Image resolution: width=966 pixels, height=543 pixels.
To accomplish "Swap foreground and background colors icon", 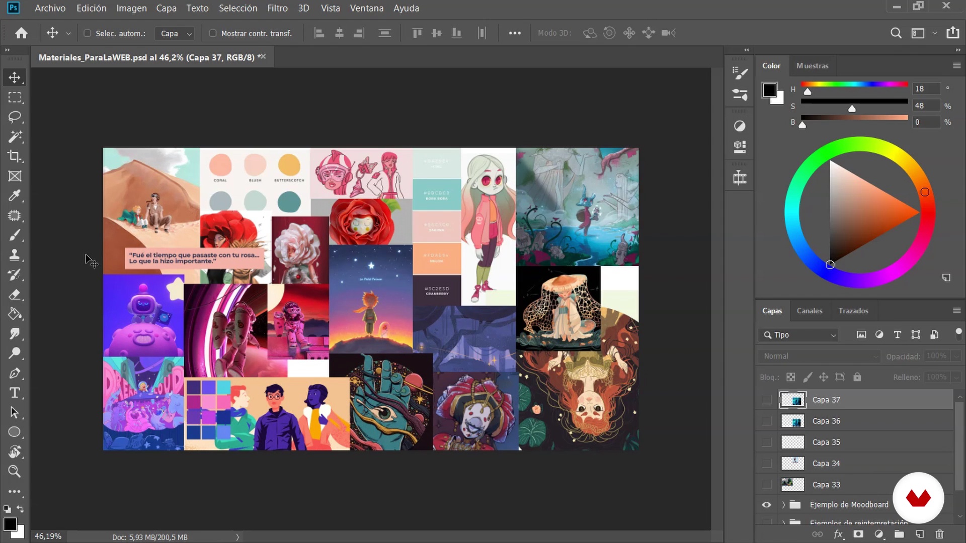I will [20, 509].
